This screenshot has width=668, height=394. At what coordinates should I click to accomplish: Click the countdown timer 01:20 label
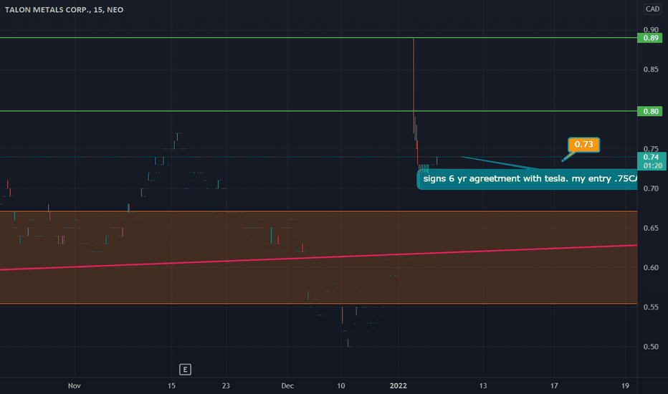tap(652, 165)
